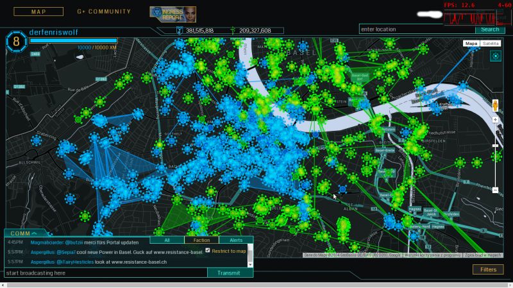This screenshot has height=288, width=513.
Task: Click the @Sepia7 mention in chat
Action: [66, 252]
